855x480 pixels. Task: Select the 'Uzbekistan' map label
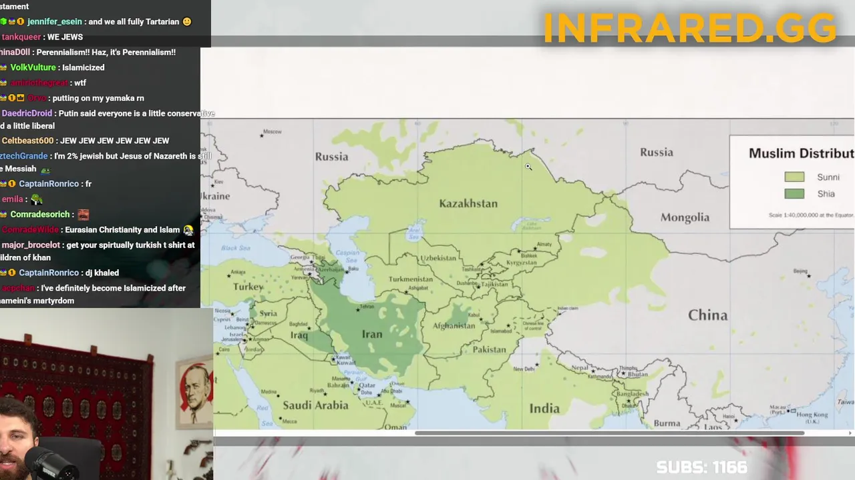[x=438, y=258]
